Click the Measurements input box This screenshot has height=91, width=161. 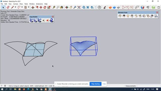click(148, 86)
